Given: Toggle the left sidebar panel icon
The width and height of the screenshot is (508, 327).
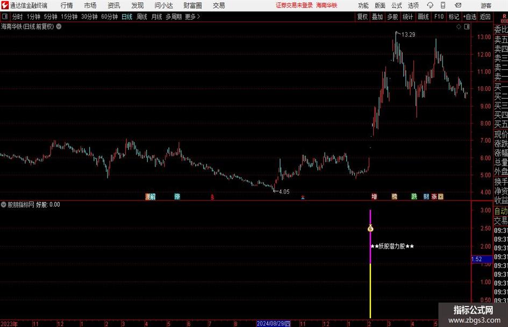Looking at the screenshot, I should pyautogui.click(x=5, y=17).
